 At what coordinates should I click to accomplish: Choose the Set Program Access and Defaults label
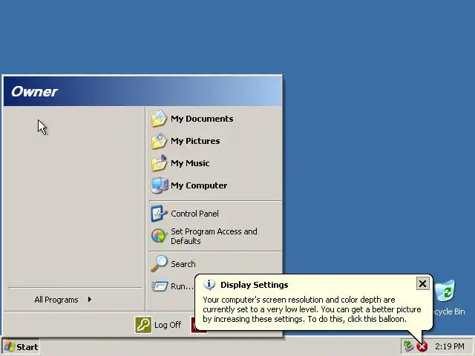point(214,236)
